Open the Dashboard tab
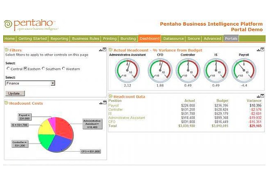 tap(149, 38)
